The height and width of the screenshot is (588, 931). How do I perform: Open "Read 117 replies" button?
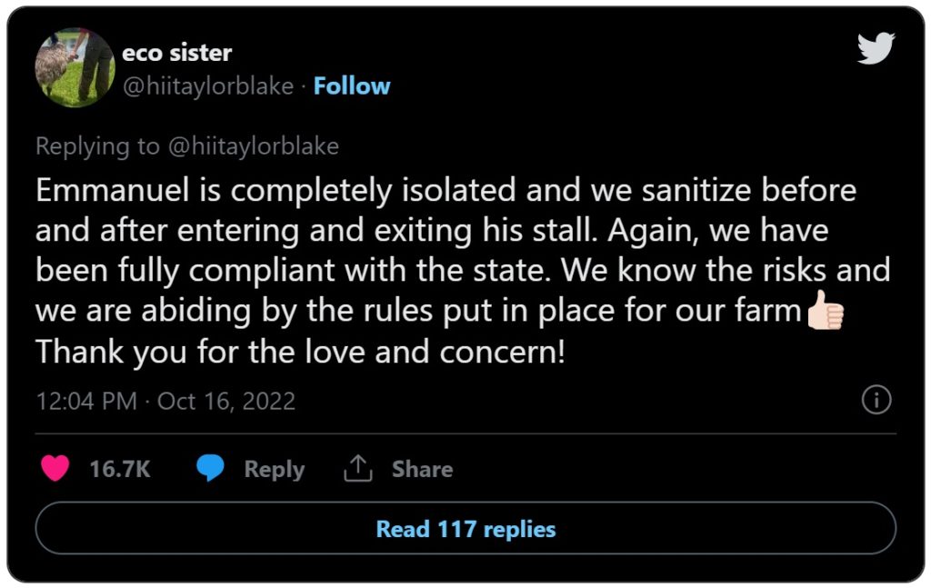pyautogui.click(x=465, y=529)
